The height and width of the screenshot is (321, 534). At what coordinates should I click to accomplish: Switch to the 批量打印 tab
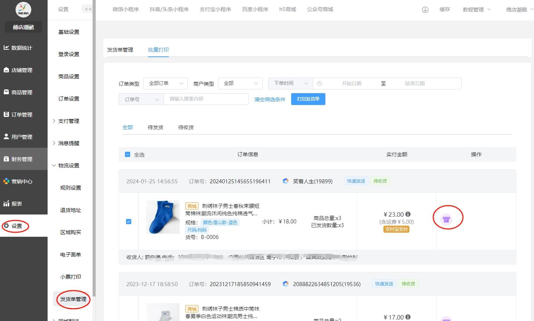pos(158,49)
